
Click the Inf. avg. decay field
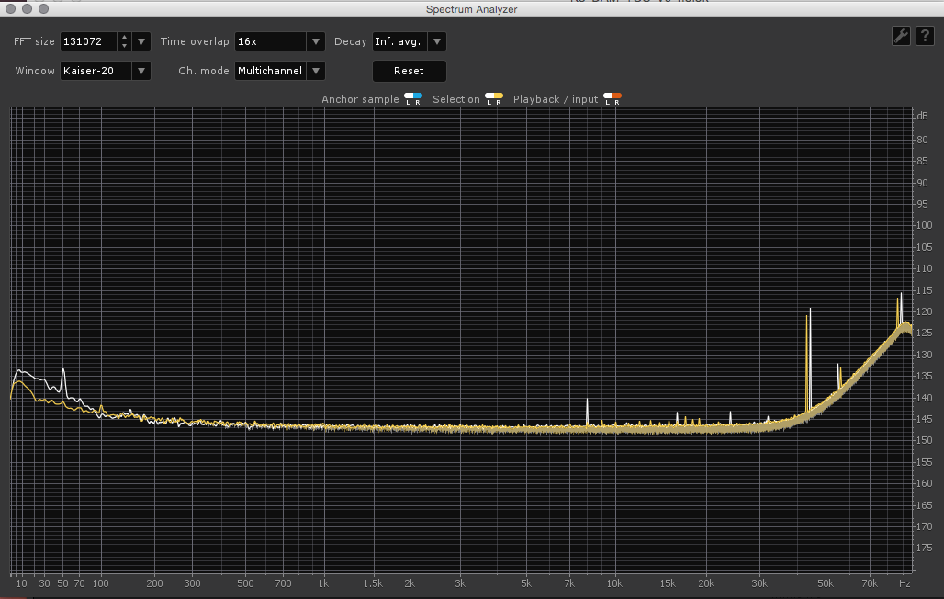click(x=399, y=41)
